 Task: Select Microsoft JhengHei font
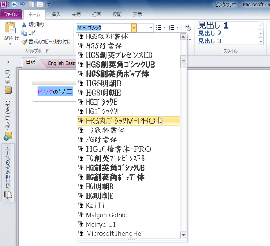tap(128, 233)
